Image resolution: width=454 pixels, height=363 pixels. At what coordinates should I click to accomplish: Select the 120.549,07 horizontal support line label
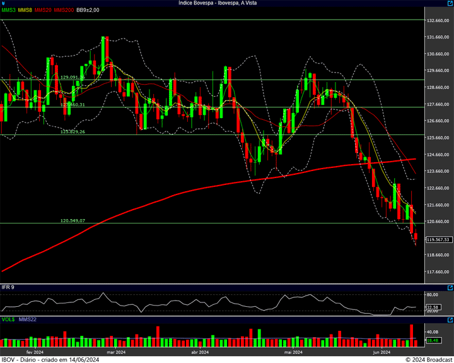[x=73, y=221]
